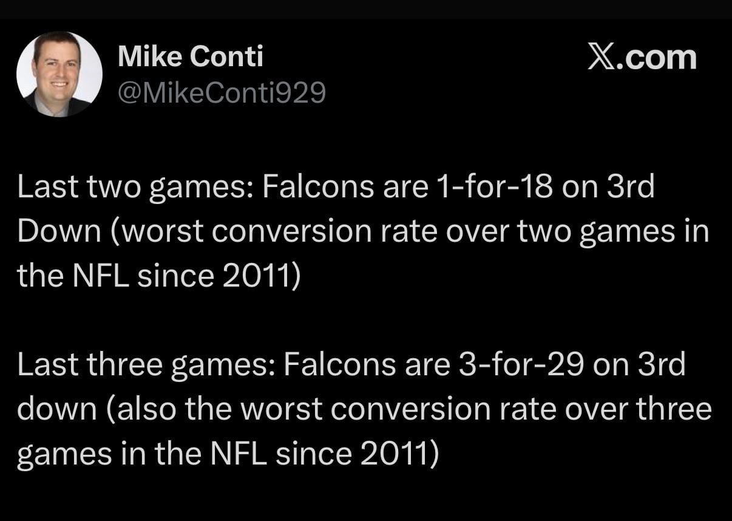Click the lowercase word "down" in the second paragraph
This screenshot has height=521, width=732.
click(x=56, y=410)
